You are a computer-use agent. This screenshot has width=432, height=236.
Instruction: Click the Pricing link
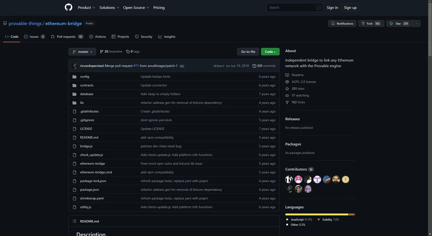(x=159, y=7)
